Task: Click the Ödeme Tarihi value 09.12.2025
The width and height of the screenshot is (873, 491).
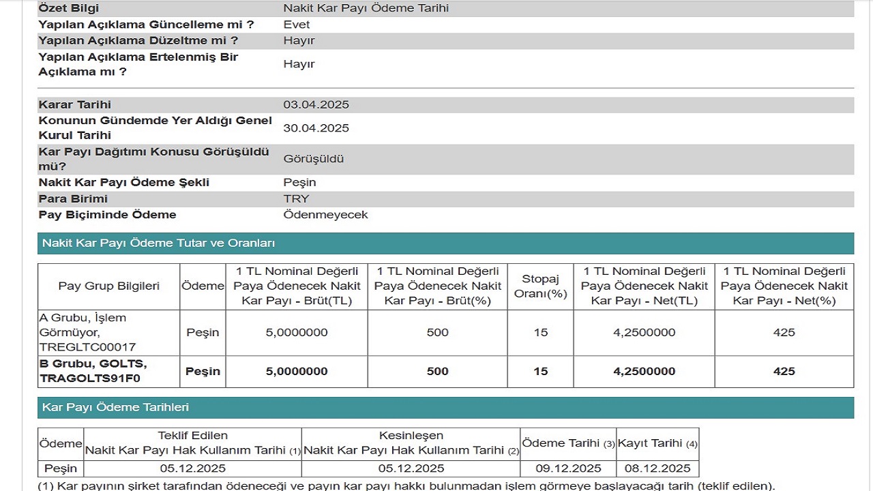Action: (x=567, y=468)
